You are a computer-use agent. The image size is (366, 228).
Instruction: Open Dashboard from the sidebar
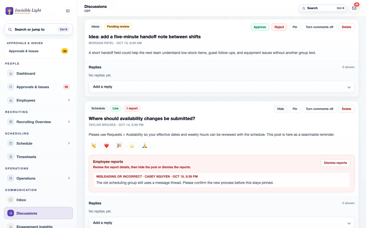pos(38,73)
